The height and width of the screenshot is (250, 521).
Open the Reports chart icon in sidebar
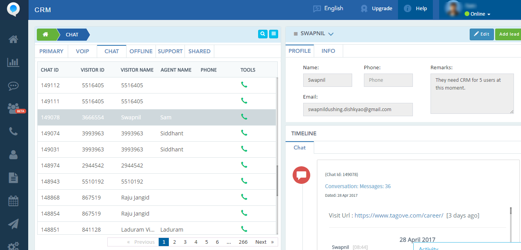13,62
